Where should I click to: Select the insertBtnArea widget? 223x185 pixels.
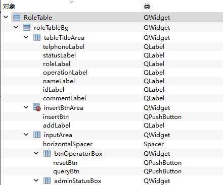[64, 108]
